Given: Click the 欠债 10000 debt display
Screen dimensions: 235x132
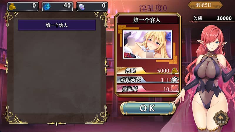Looking at the screenshot, I should (212, 18).
